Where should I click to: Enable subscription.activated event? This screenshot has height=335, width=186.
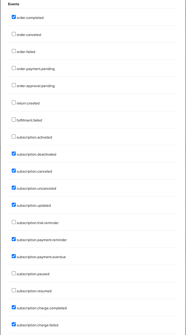[x=14, y=137]
